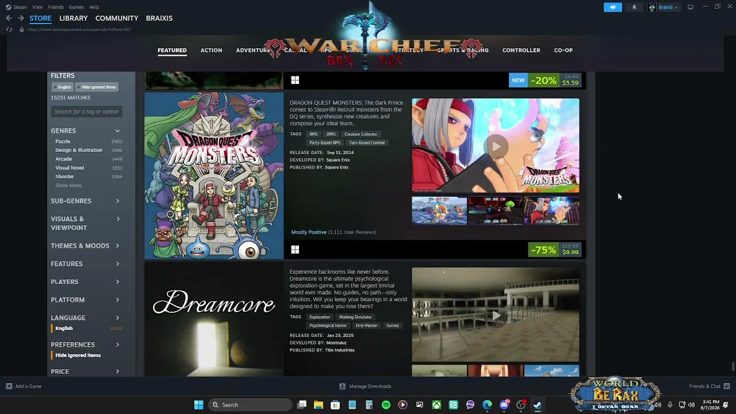This screenshot has width=736, height=414.
Task: Expand the Price filter section
Action: tap(86, 372)
